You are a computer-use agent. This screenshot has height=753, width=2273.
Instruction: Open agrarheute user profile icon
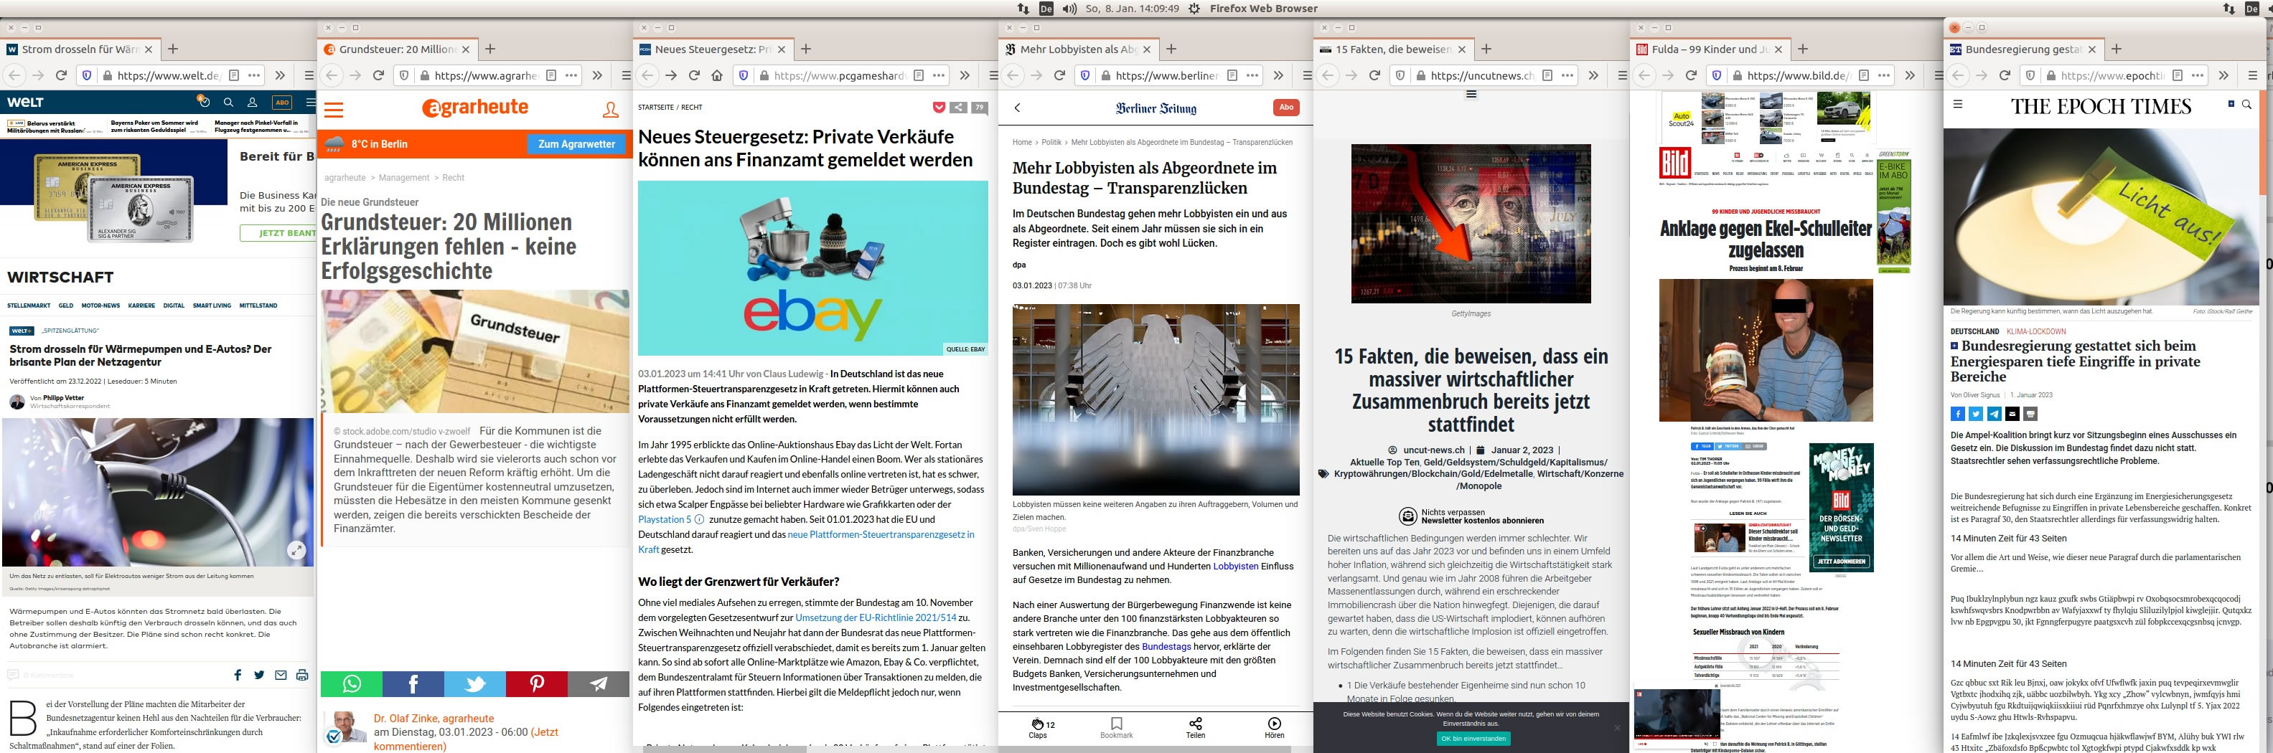point(611,109)
